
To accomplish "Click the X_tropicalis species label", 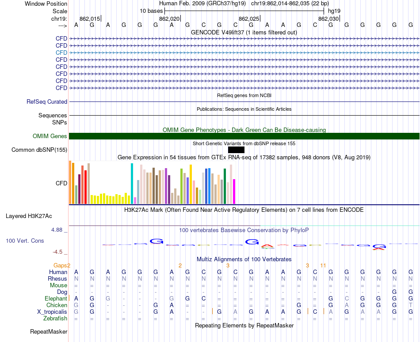I will tap(52, 312).
